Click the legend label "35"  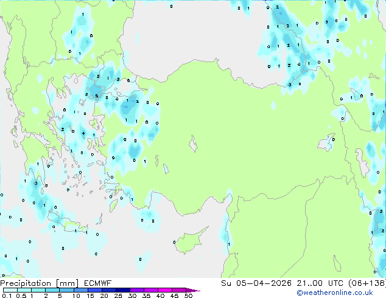pos(146,296)
